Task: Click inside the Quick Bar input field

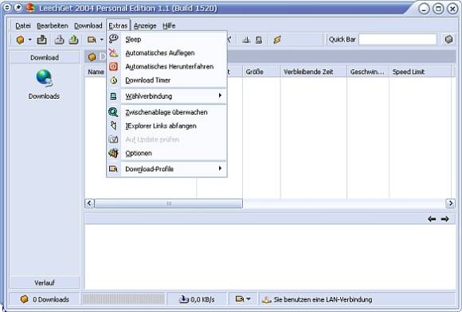Action: click(397, 40)
